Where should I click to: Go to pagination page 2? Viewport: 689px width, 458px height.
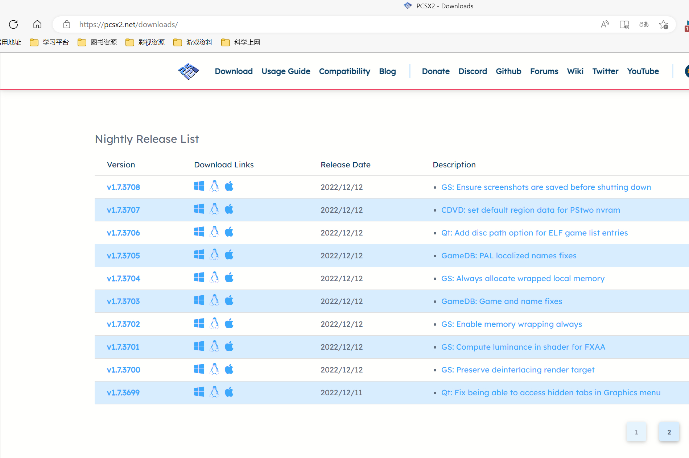click(669, 432)
